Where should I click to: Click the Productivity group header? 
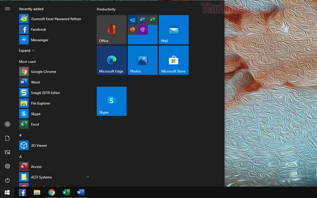click(106, 10)
